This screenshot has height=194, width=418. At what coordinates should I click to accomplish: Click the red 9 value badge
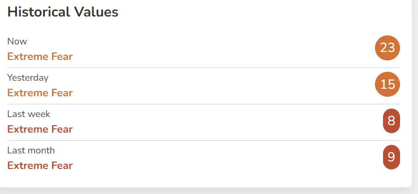click(392, 157)
